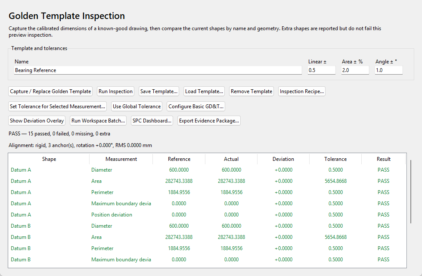
Task: Select Datum A Maximum boundary deviation cell
Action: 121,204
